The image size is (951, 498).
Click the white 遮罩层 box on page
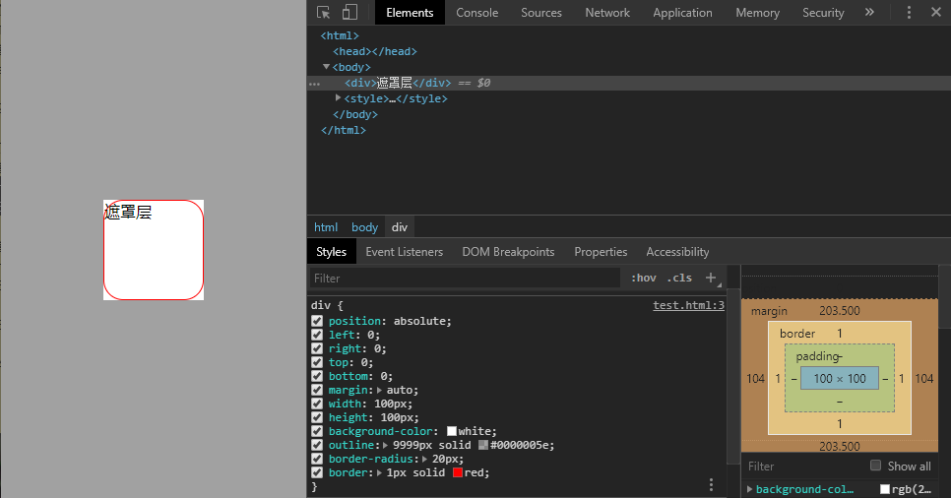pyautogui.click(x=154, y=250)
